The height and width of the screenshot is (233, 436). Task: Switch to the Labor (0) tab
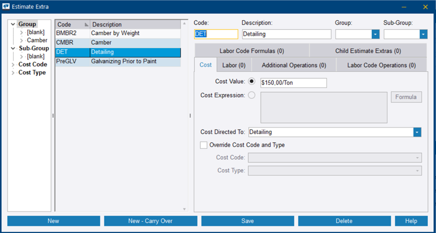[x=233, y=65]
